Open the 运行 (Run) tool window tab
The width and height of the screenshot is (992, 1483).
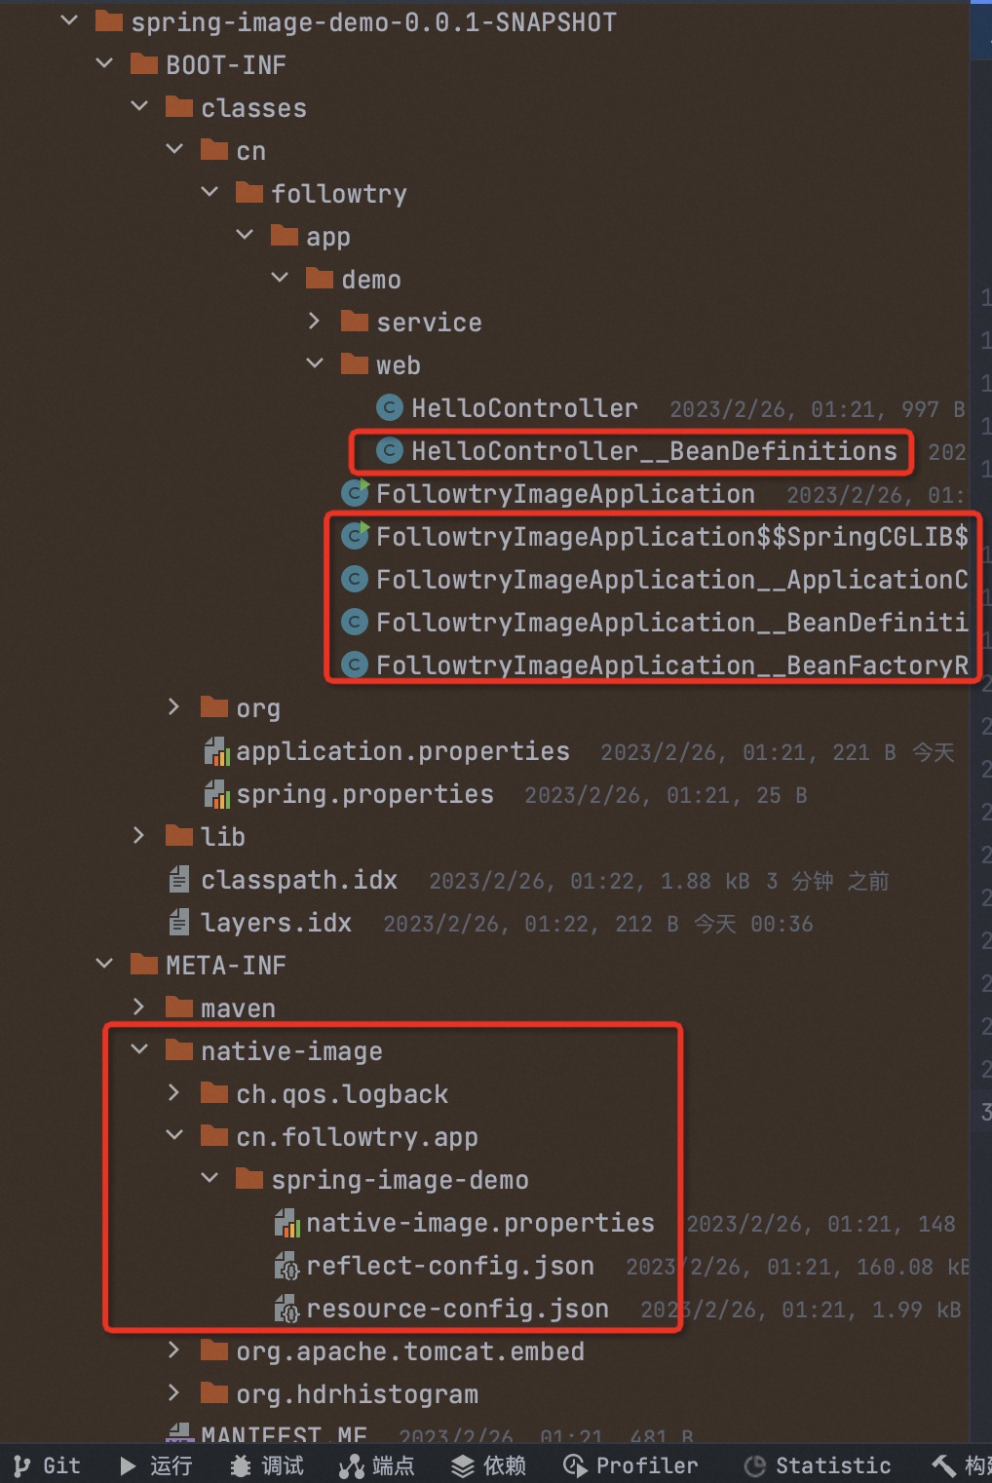(x=156, y=1465)
